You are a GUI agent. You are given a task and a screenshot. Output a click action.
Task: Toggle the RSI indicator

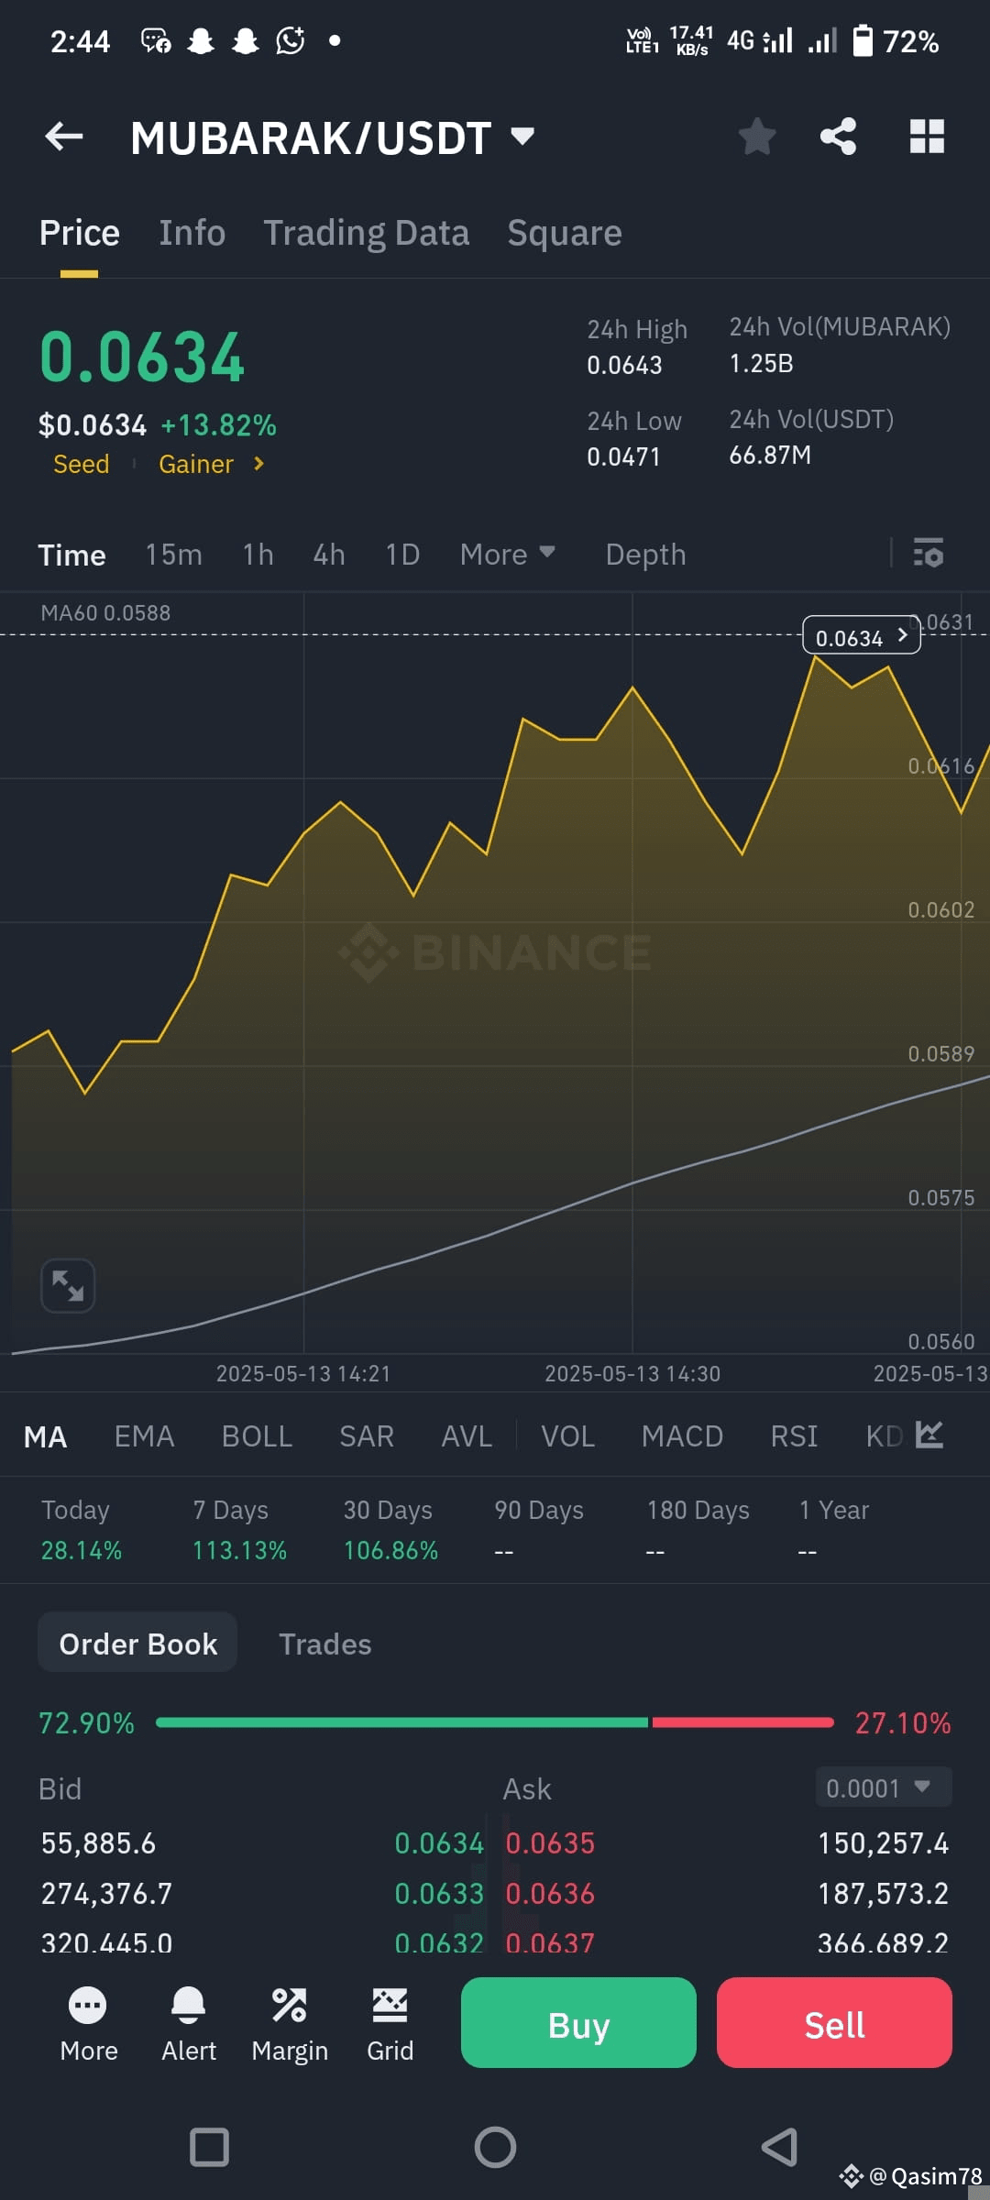click(794, 1436)
